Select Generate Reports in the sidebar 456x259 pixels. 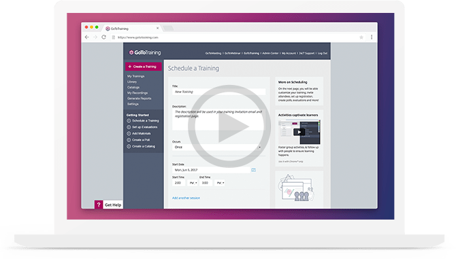tap(139, 99)
